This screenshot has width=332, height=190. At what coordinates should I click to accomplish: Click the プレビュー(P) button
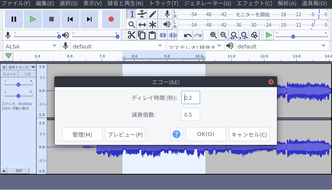[x=125, y=134]
